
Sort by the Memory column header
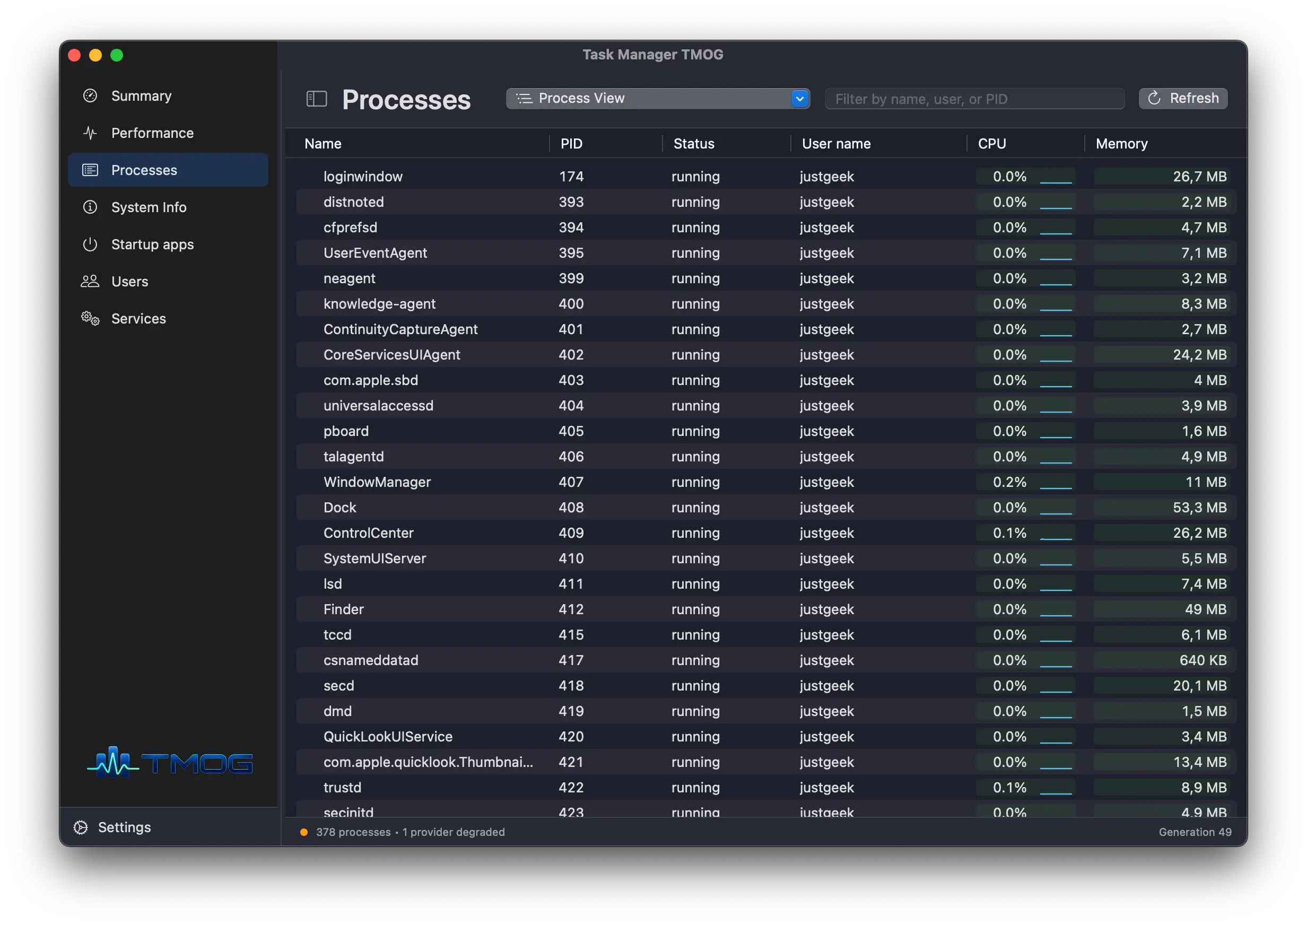point(1121,144)
